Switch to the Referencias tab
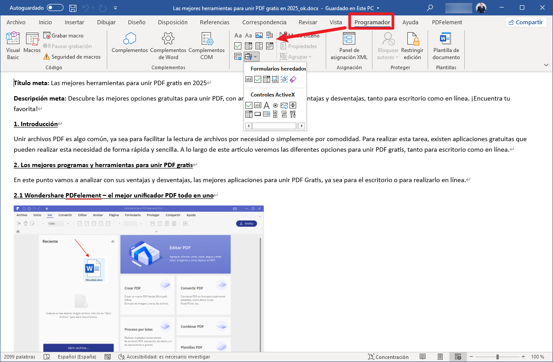553x362 pixels. coord(214,22)
